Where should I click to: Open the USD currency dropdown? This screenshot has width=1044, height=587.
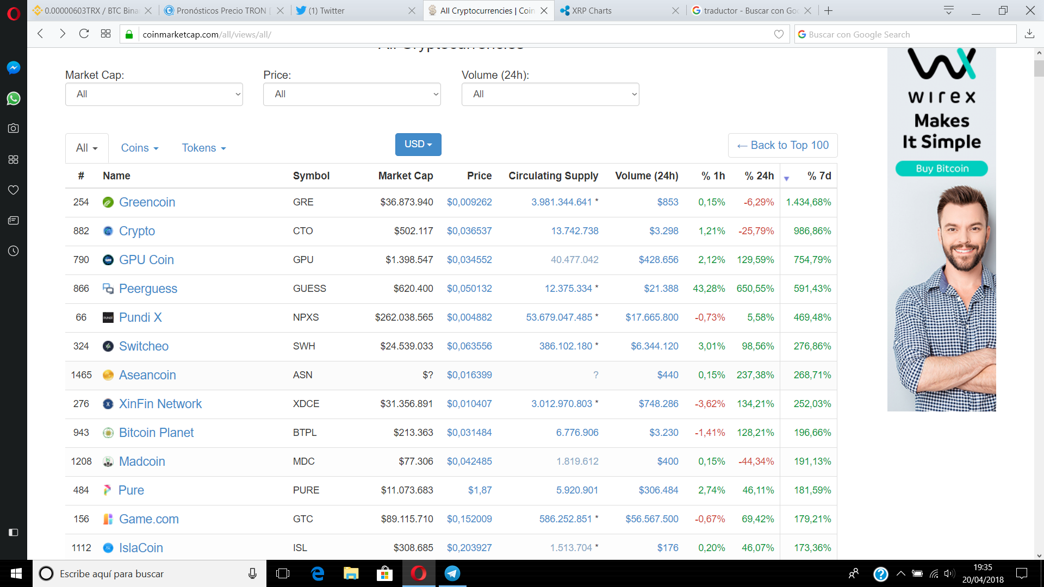(418, 145)
